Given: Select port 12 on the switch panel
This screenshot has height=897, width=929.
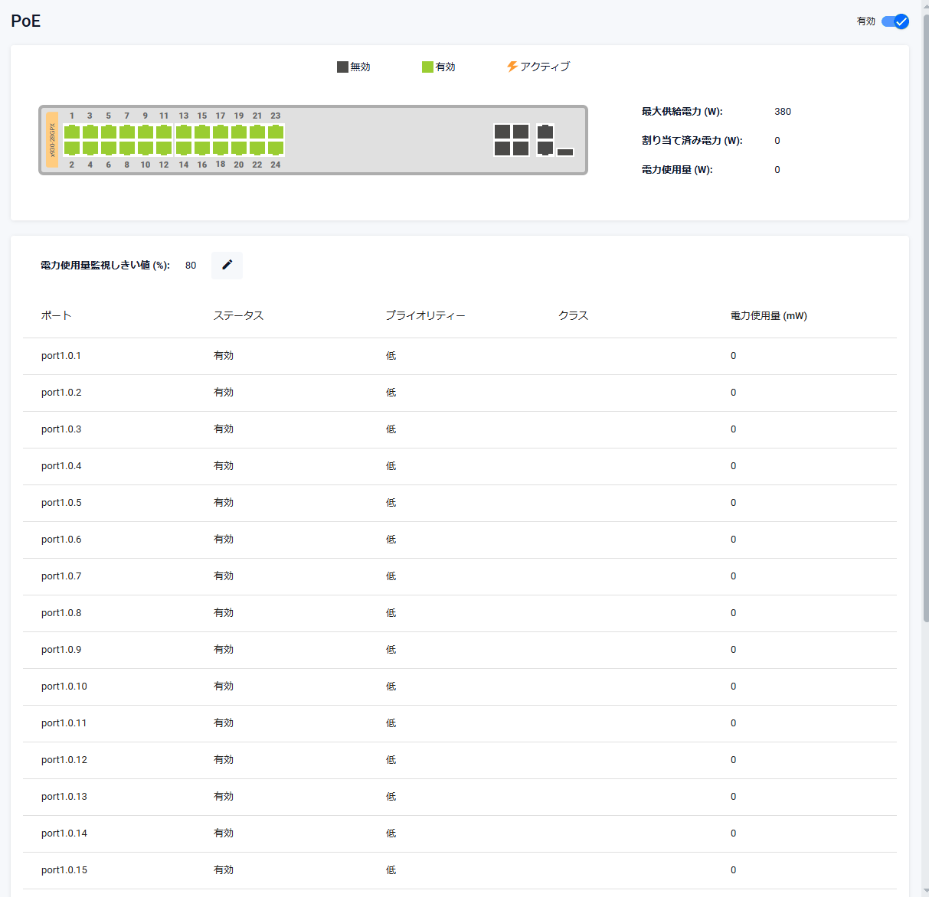Looking at the screenshot, I should 164,148.
